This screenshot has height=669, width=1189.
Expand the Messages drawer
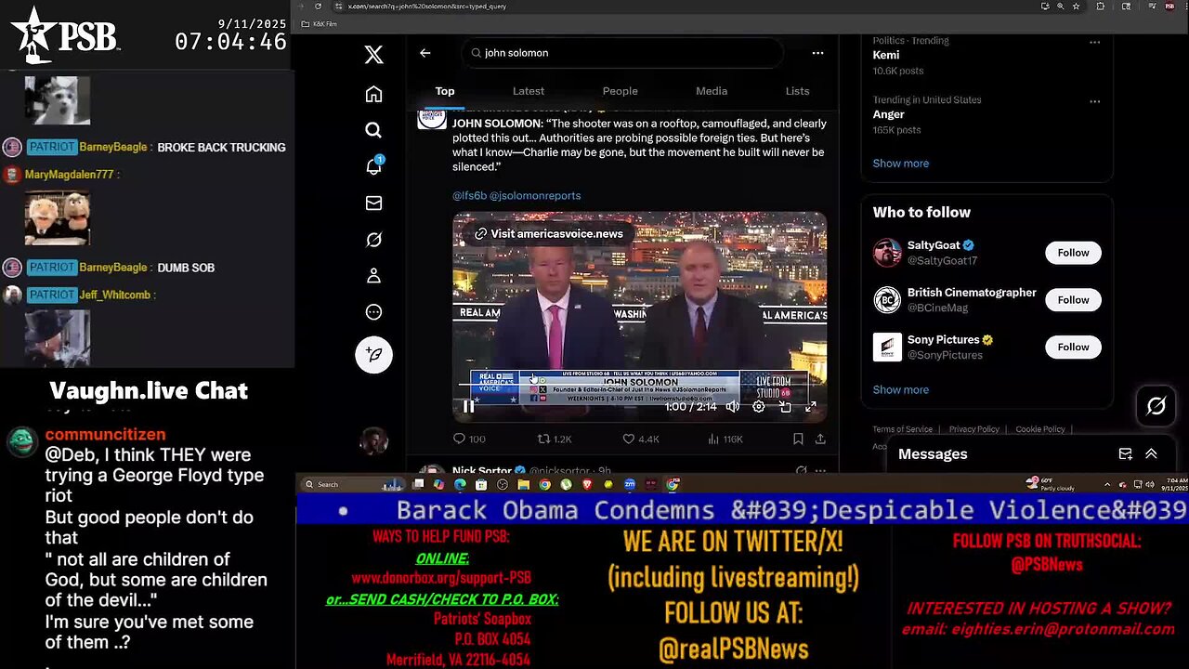coord(1151,454)
